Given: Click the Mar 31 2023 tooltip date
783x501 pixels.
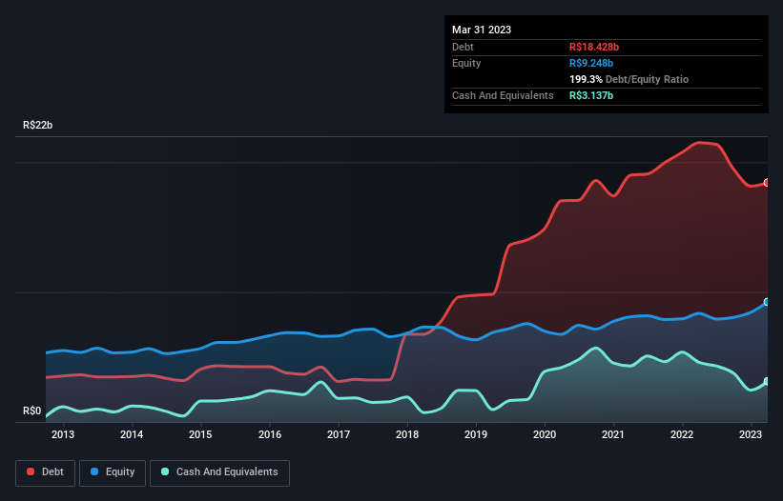Looking at the screenshot, I should pos(482,30).
